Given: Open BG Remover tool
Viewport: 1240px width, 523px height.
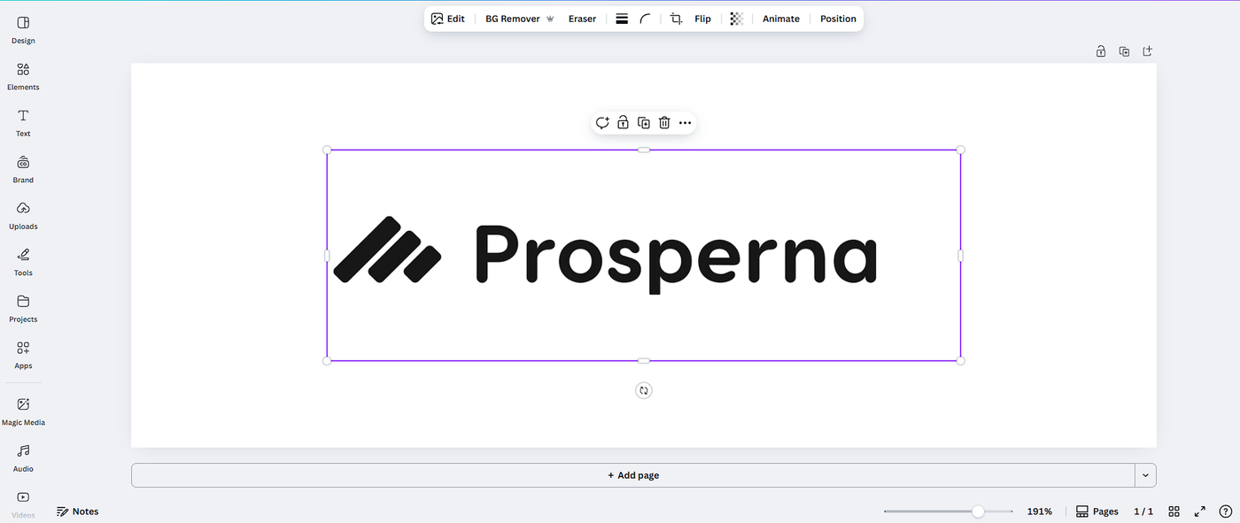Looking at the screenshot, I should 519,19.
